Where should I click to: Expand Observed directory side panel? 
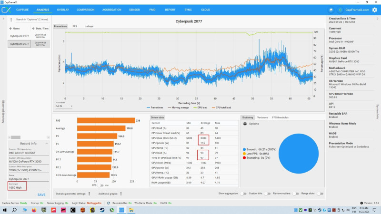point(3,19)
